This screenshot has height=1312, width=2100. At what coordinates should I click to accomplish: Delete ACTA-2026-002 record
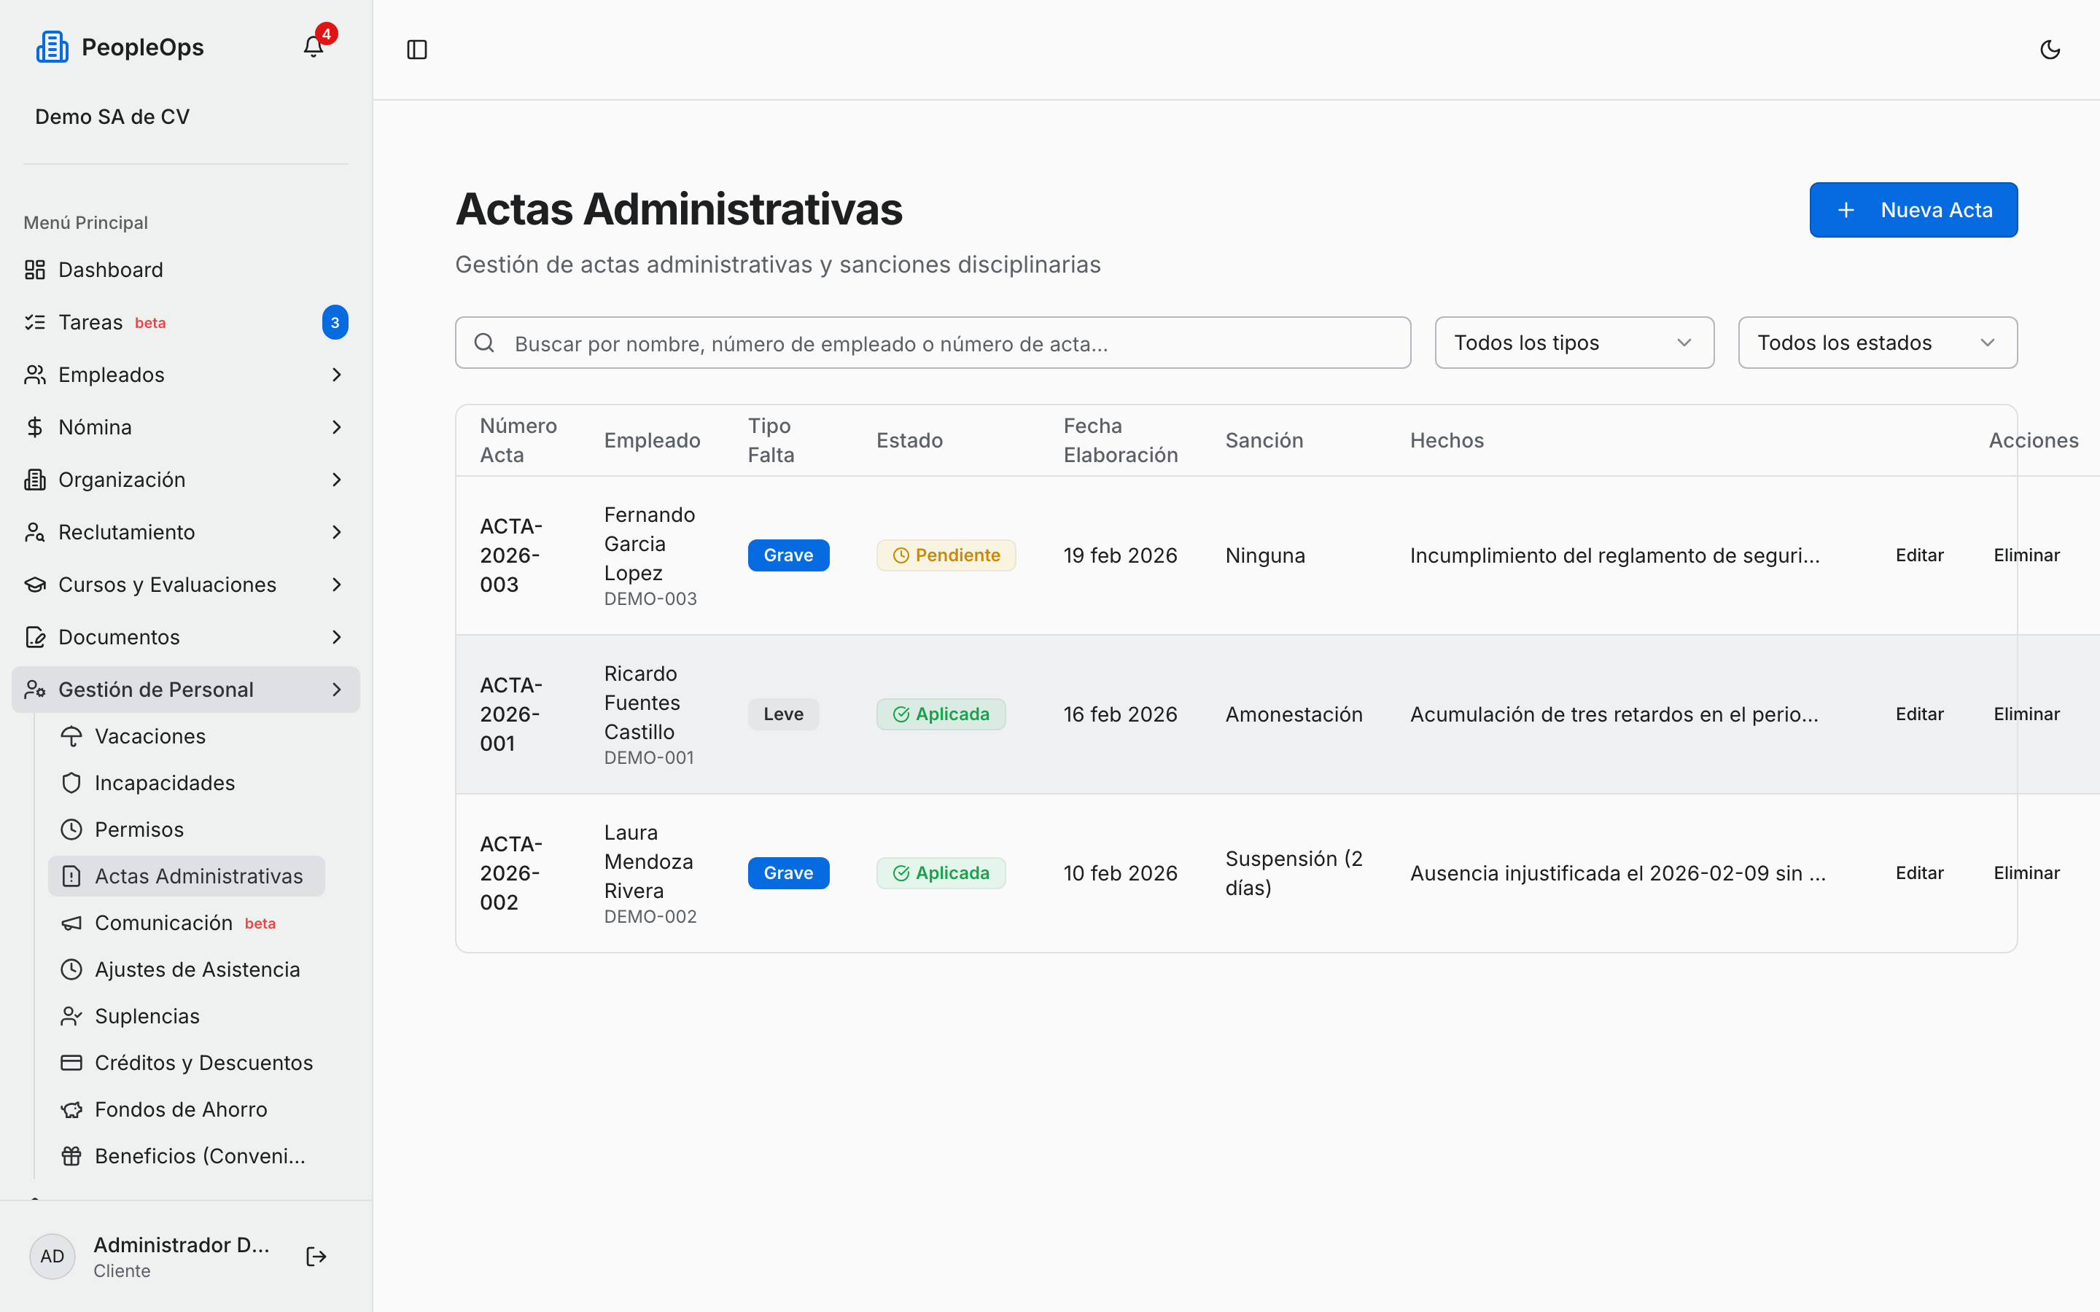pos(2026,873)
